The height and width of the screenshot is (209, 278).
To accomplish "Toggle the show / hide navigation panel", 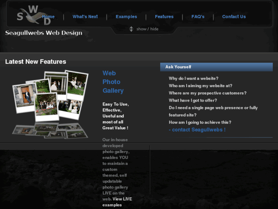I will point(147,29).
